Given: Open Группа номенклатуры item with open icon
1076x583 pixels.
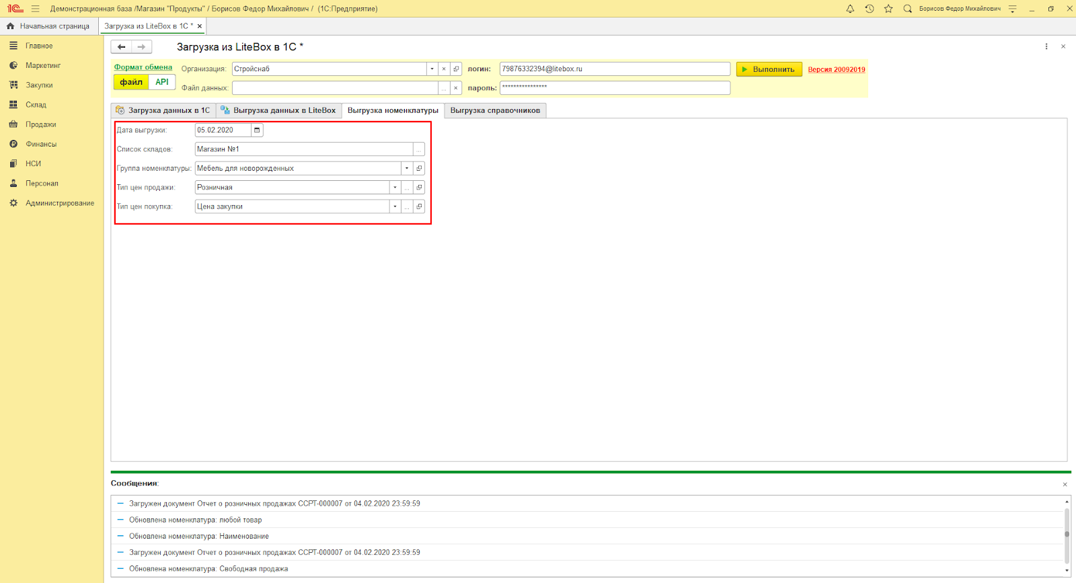Looking at the screenshot, I should (419, 168).
